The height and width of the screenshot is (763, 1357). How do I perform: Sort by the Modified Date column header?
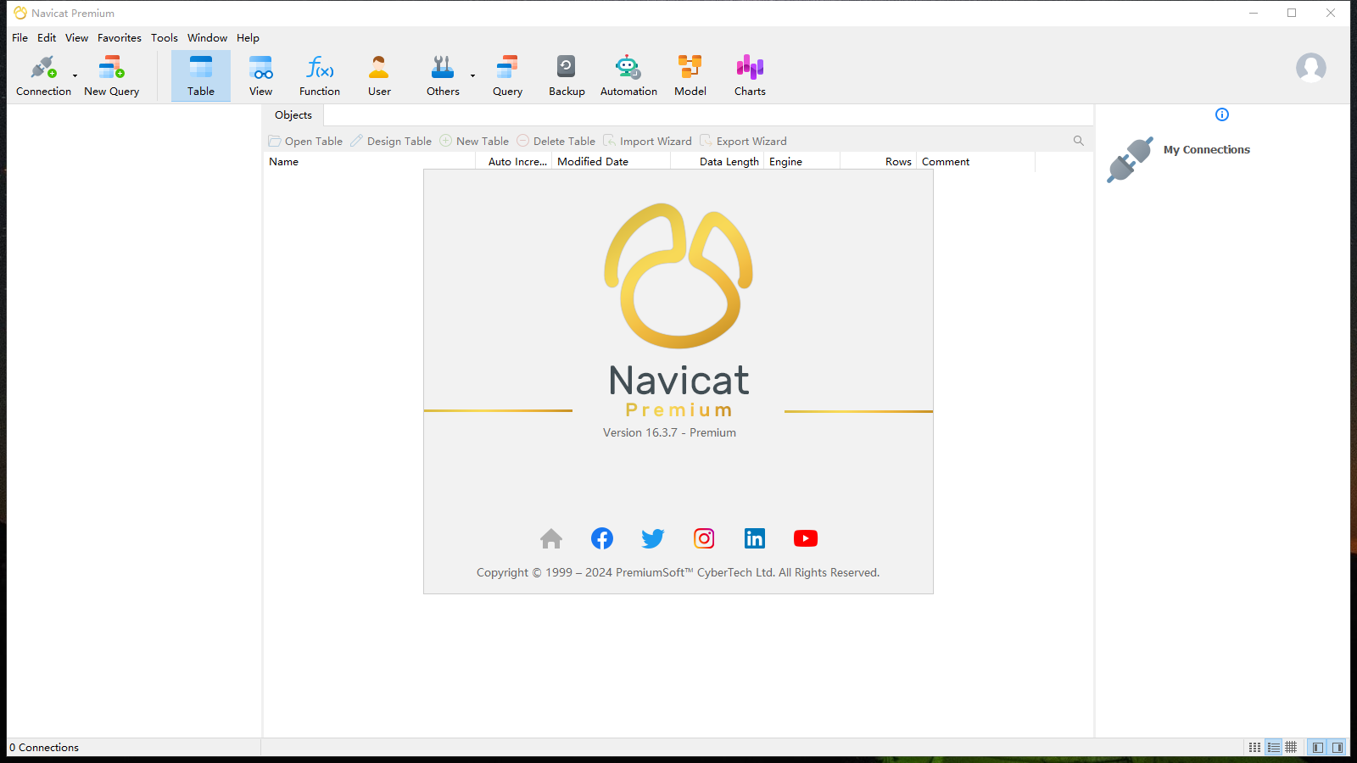tap(611, 162)
